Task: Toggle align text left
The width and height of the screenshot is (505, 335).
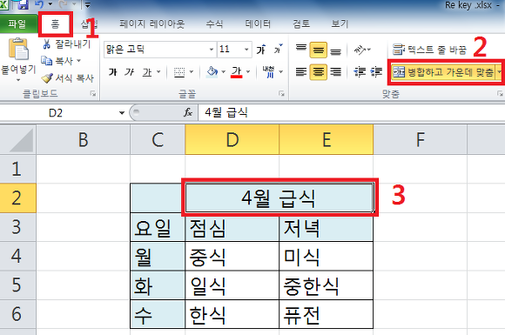Action: click(x=301, y=71)
